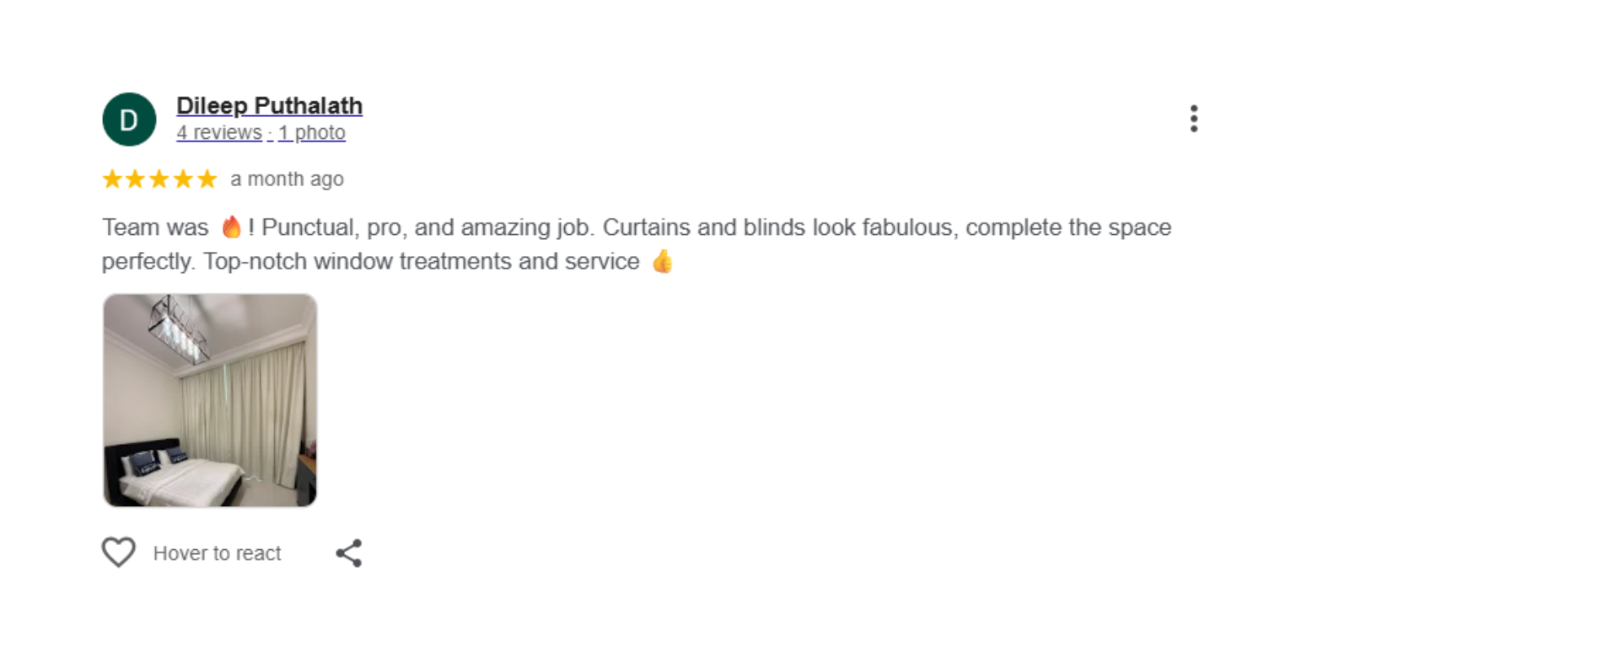Click the Hover to react label
Image resolution: width=1619 pixels, height=657 pixels.
(217, 553)
